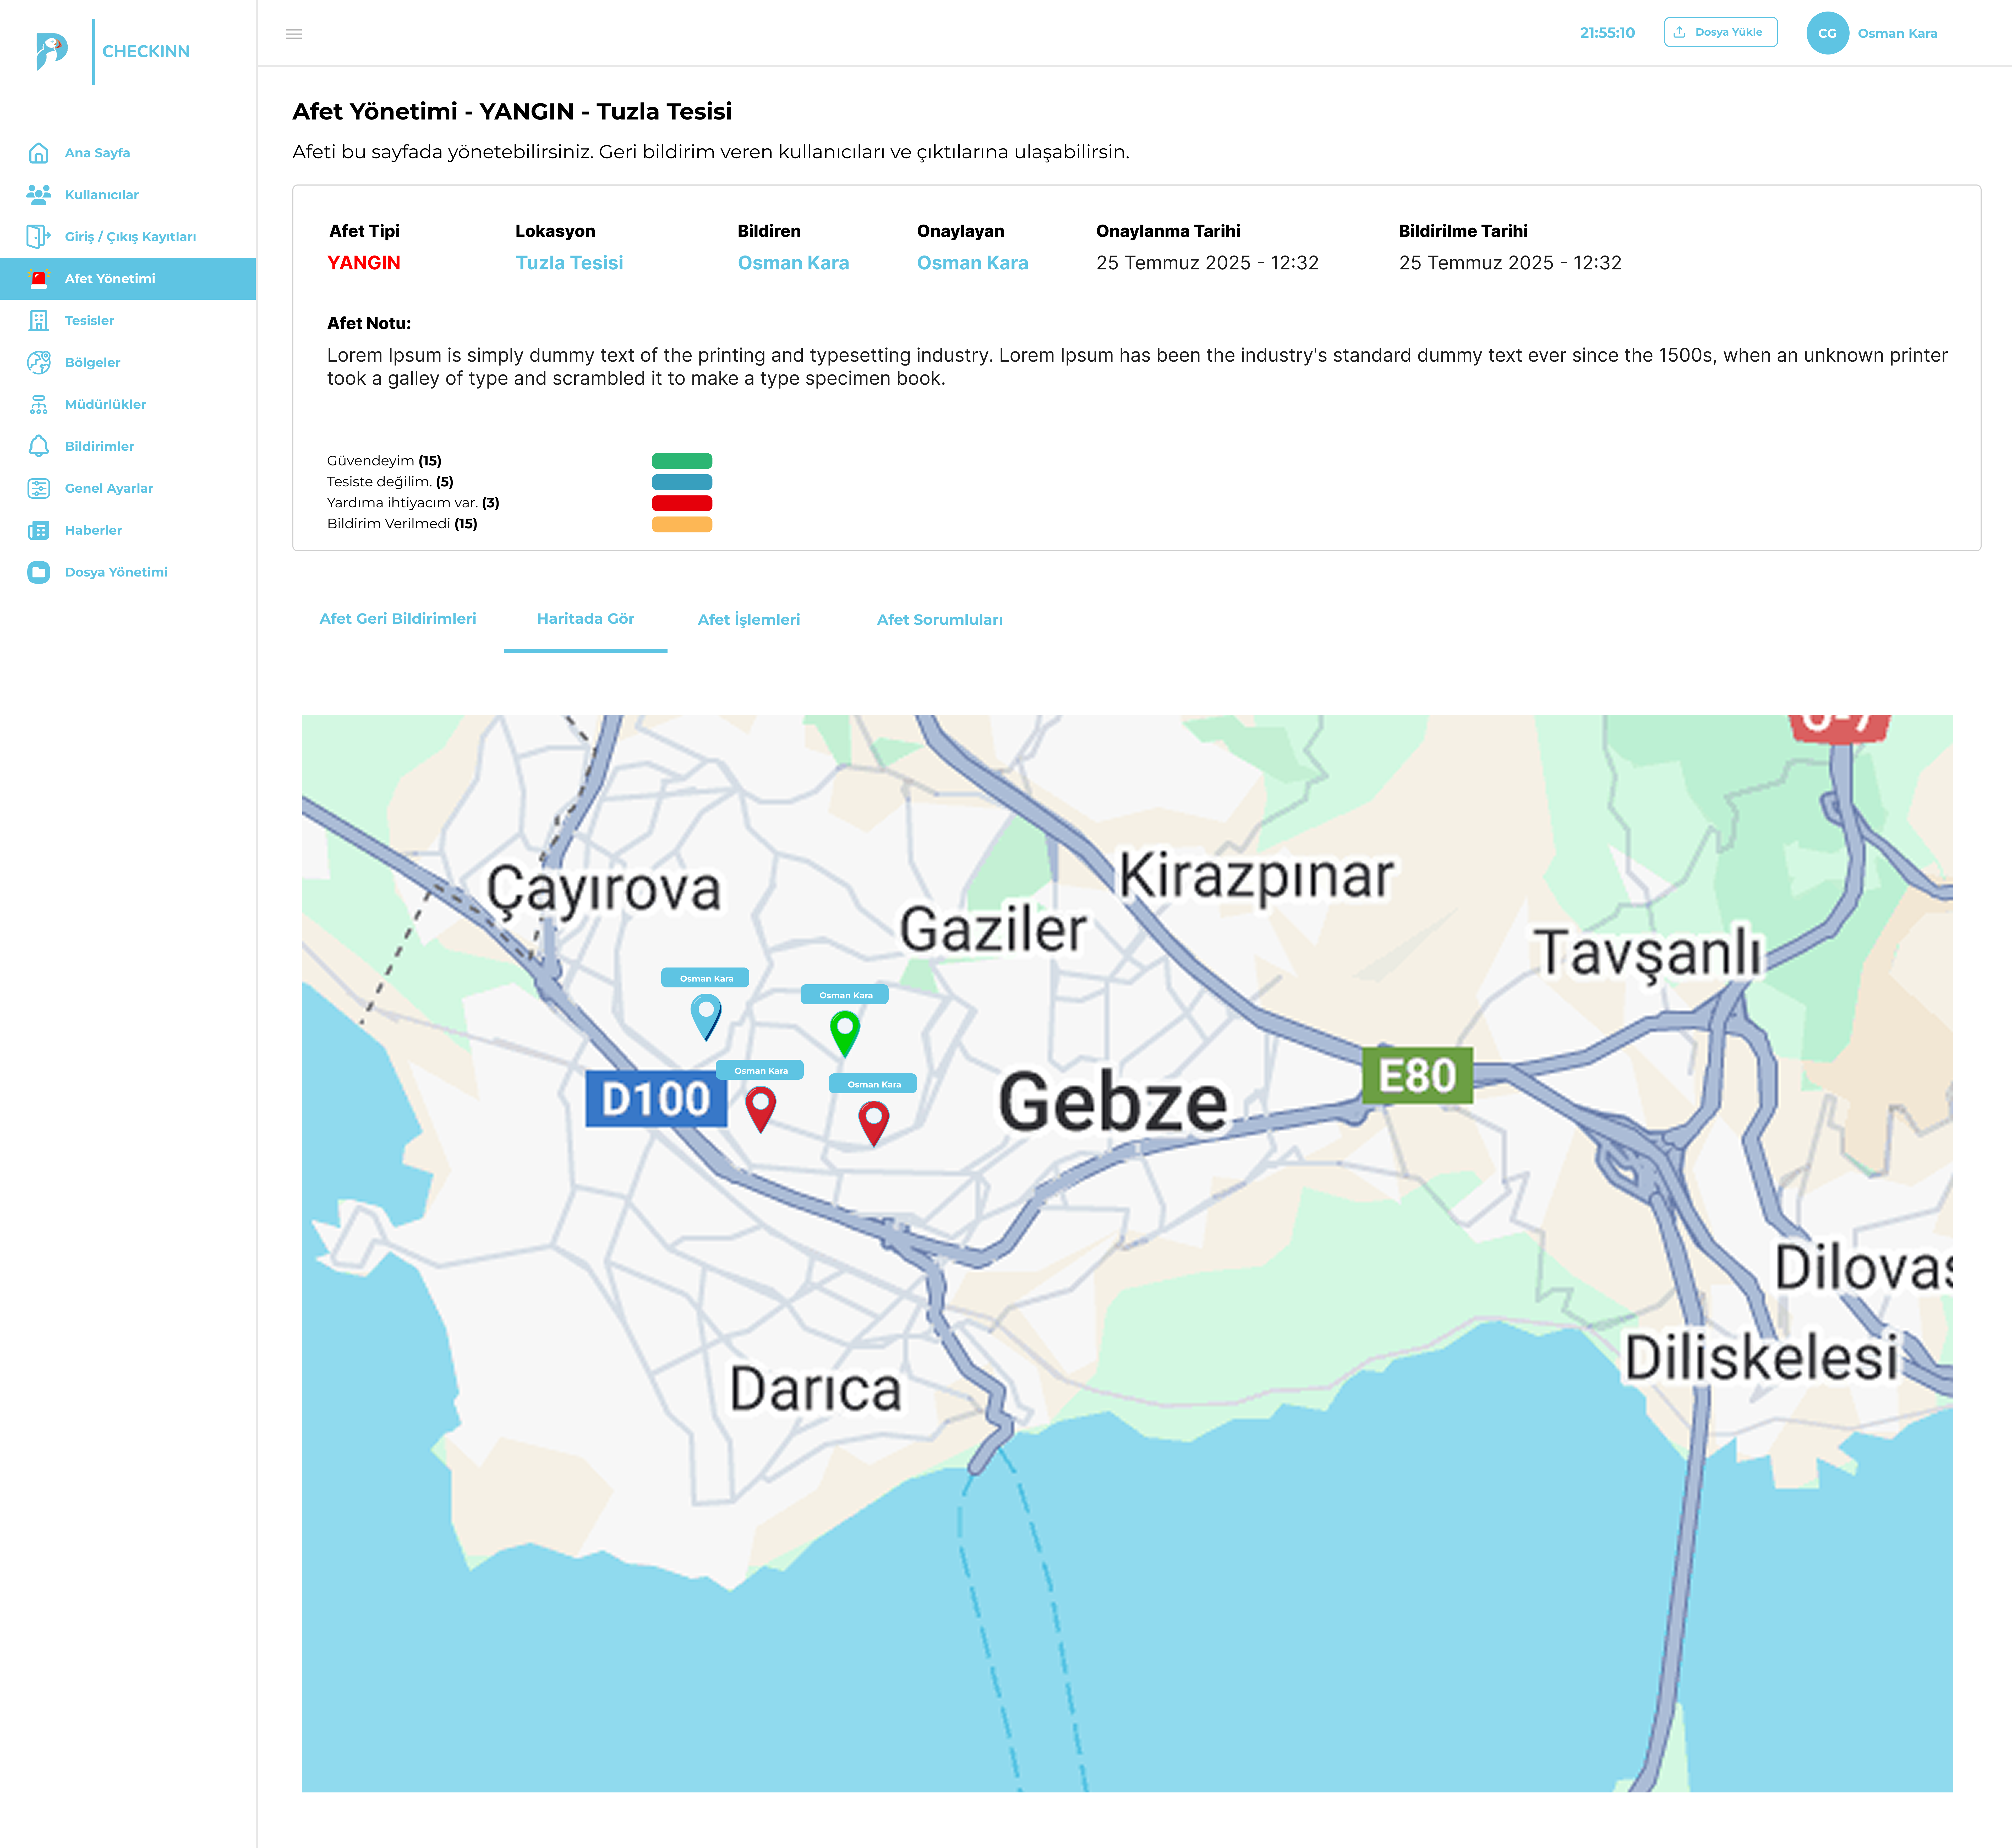Click the red Yardıma ihtiyacım var swatch

click(682, 503)
